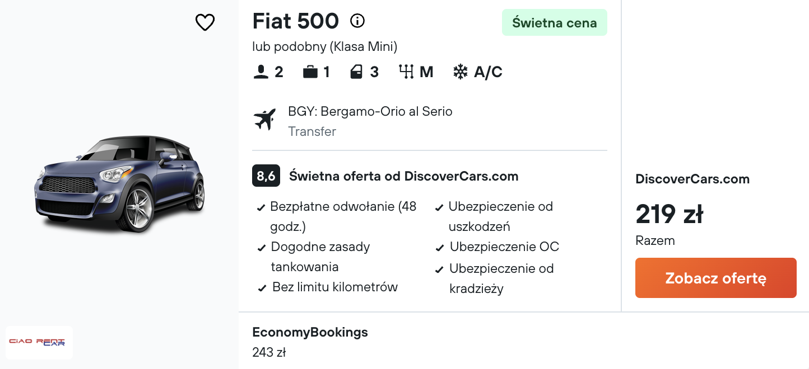
Task: Click Świetna oferta od DiscoverCars.com heading
Action: click(x=404, y=176)
